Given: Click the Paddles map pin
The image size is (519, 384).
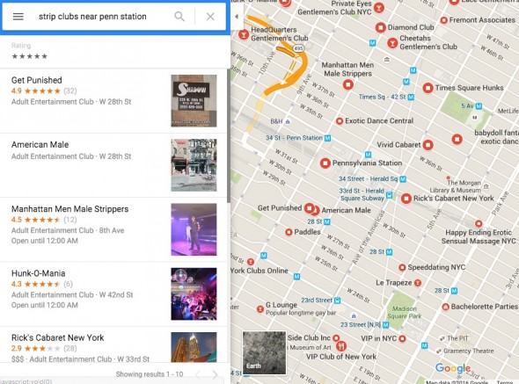Looking at the screenshot, I should pyautogui.click(x=289, y=232).
